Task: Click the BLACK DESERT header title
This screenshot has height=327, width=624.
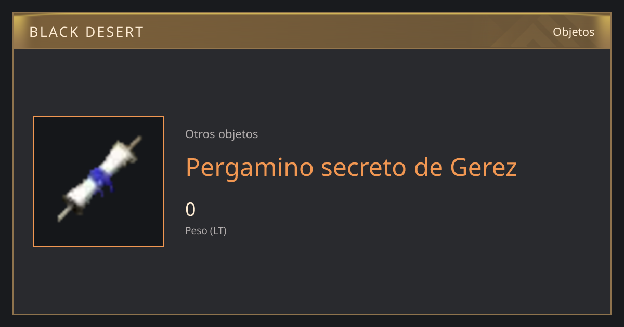Action: pyautogui.click(x=86, y=32)
